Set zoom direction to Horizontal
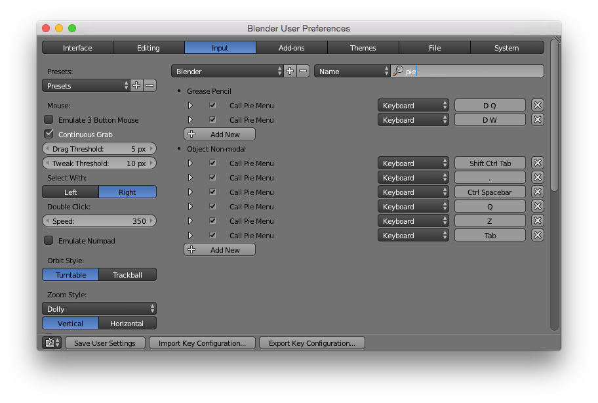The height and width of the screenshot is (403, 598). click(127, 323)
